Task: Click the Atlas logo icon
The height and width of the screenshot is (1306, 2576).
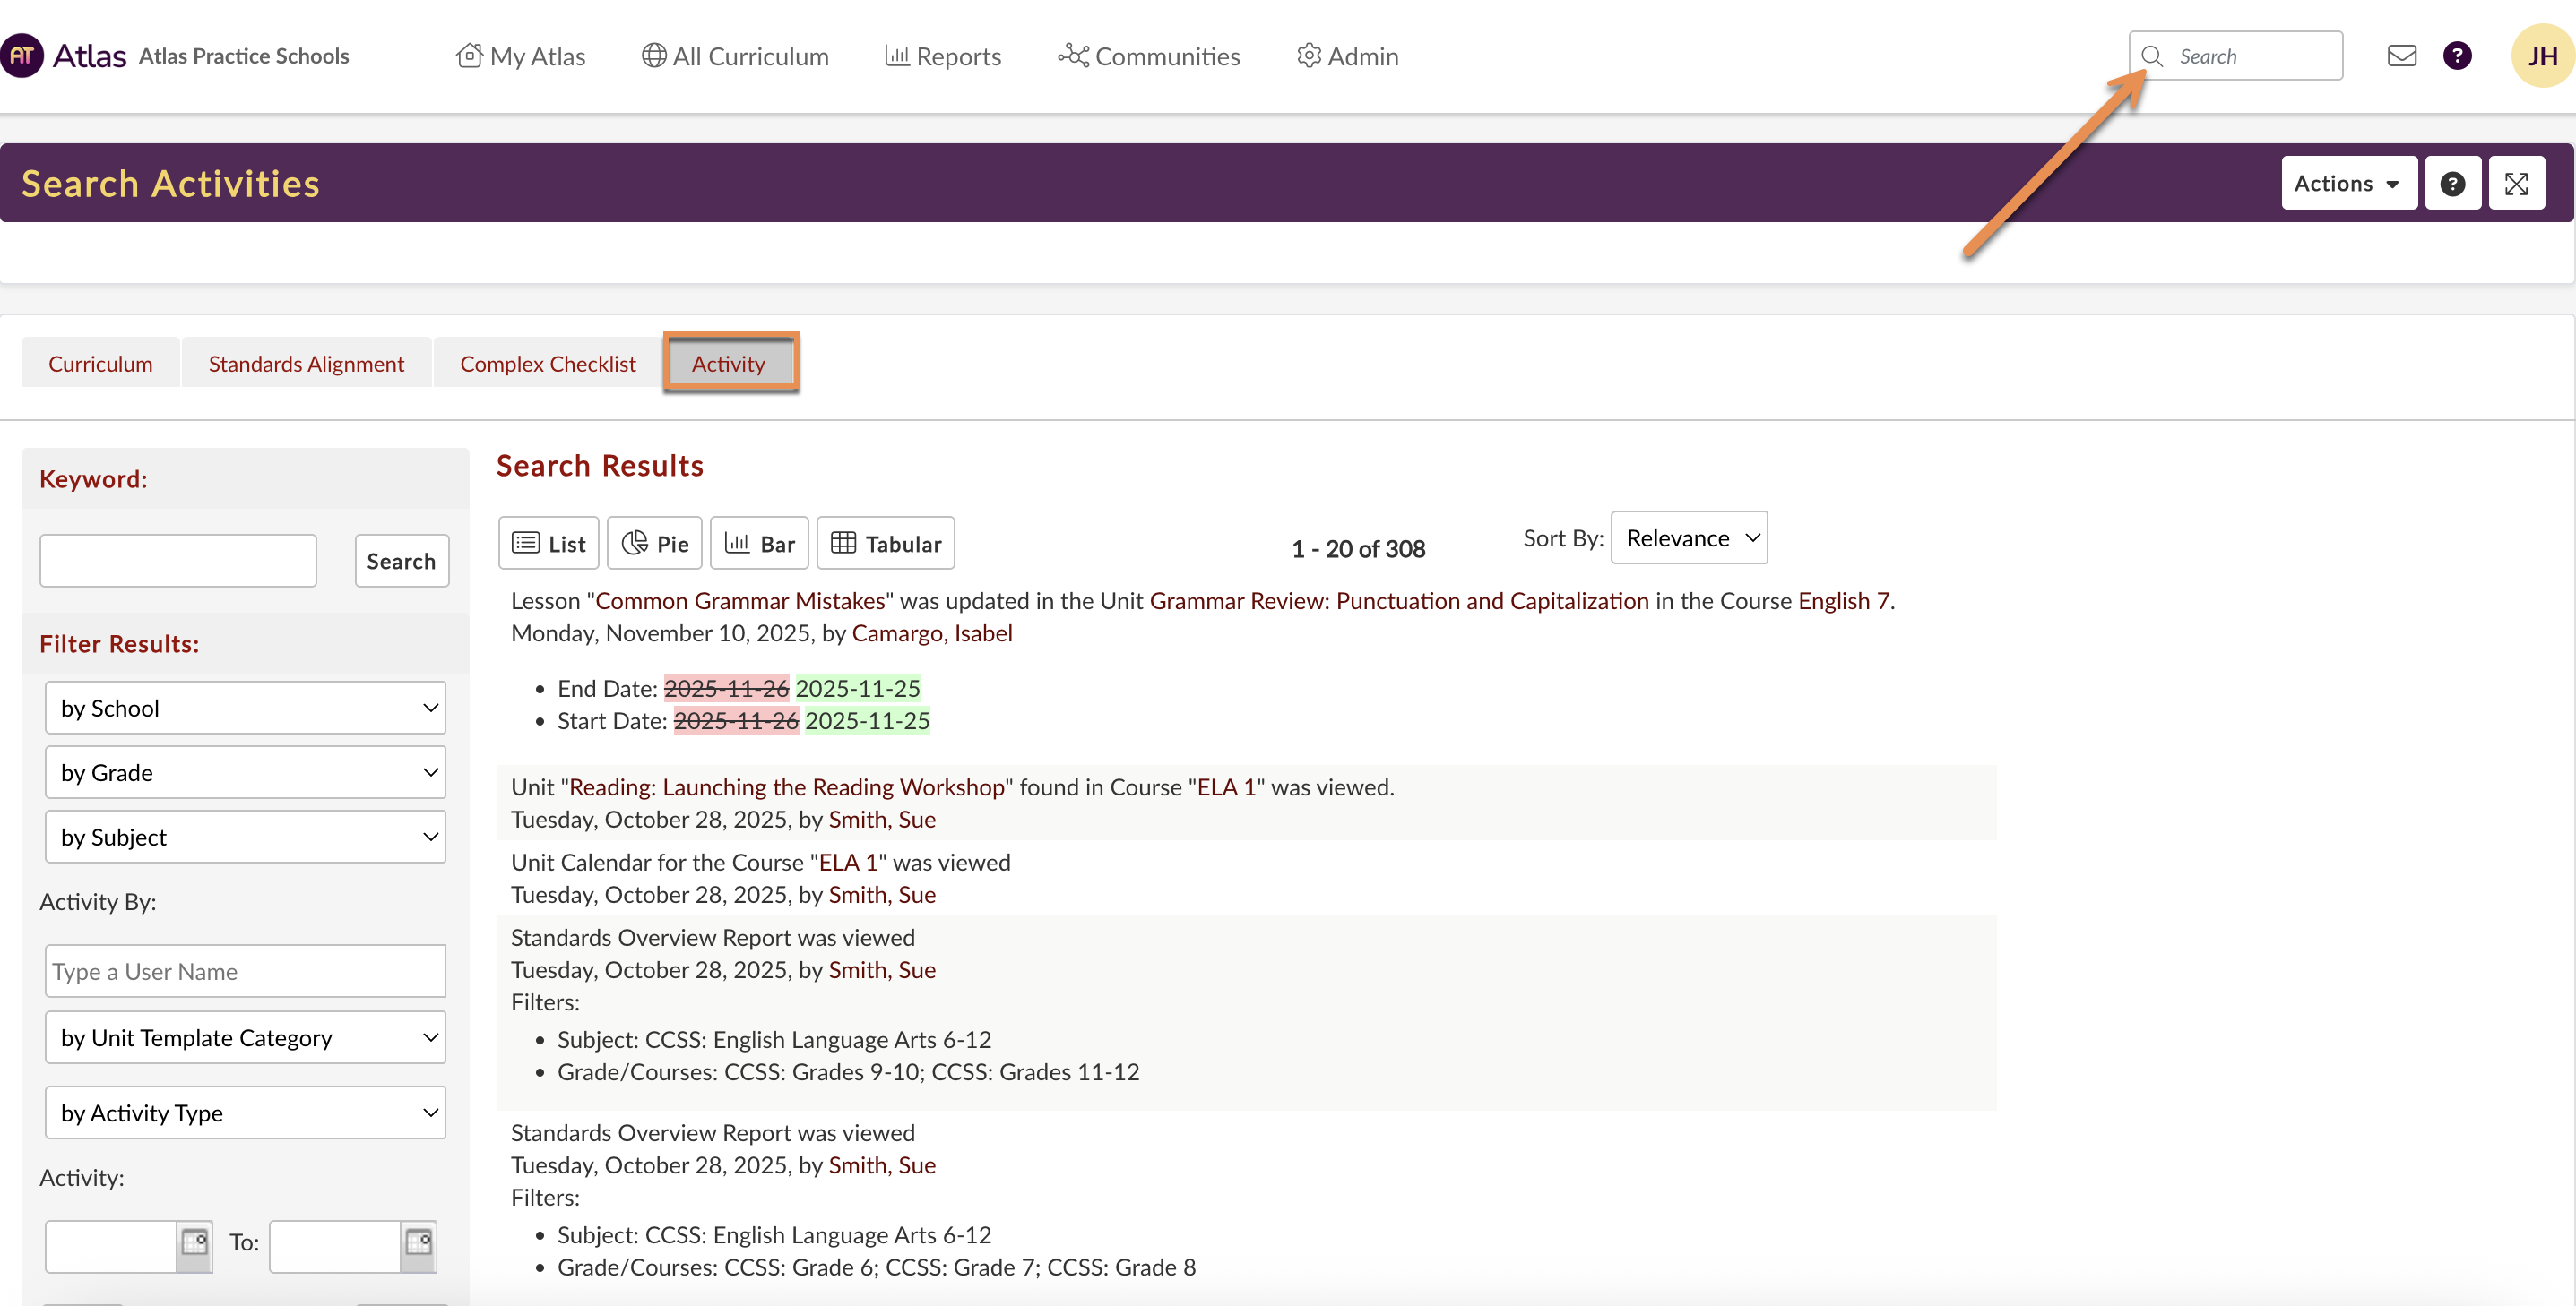Action: click(22, 56)
